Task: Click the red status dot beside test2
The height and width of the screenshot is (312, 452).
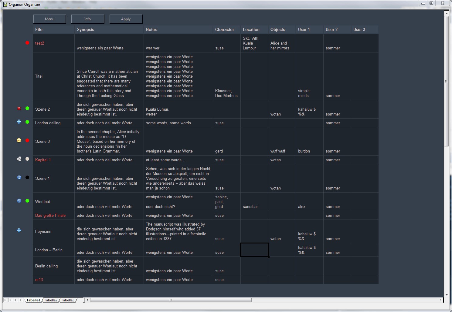Action: point(27,43)
